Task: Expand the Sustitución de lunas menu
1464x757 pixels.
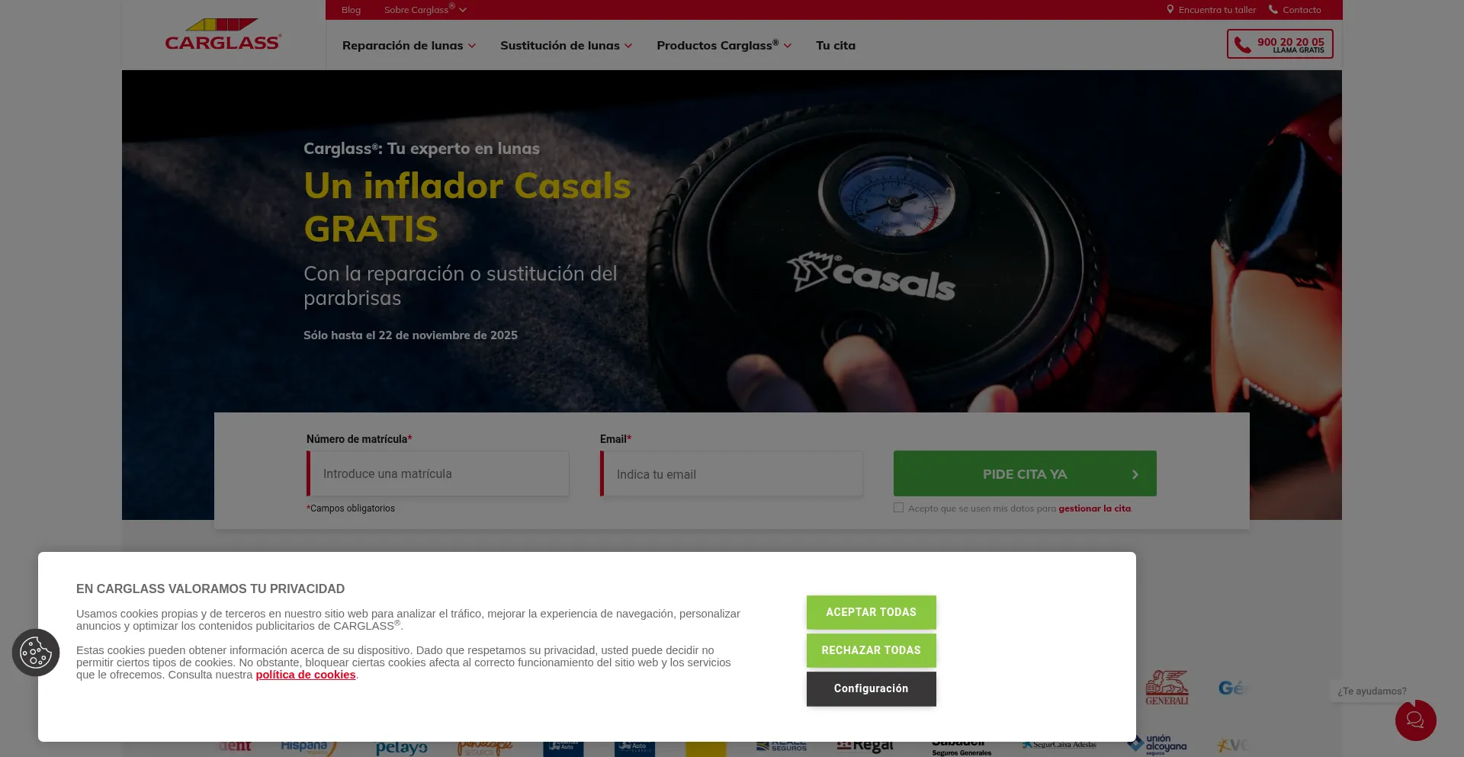Action: [x=566, y=46]
